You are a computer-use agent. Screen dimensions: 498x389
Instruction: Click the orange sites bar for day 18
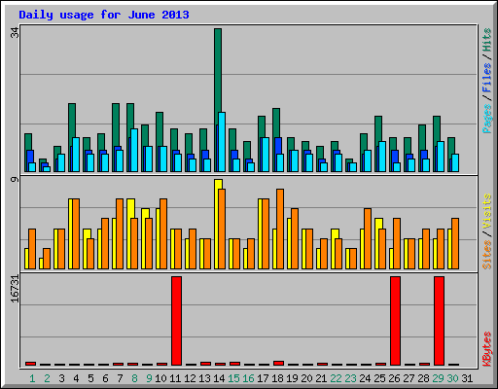click(x=280, y=229)
